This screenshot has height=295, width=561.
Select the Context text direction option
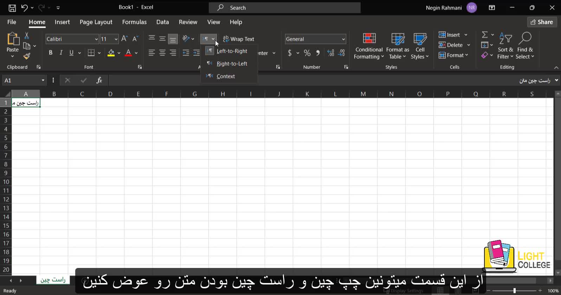[226, 76]
